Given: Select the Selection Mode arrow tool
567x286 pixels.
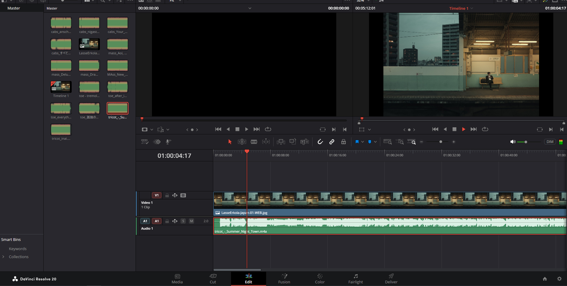Looking at the screenshot, I should pos(230,142).
